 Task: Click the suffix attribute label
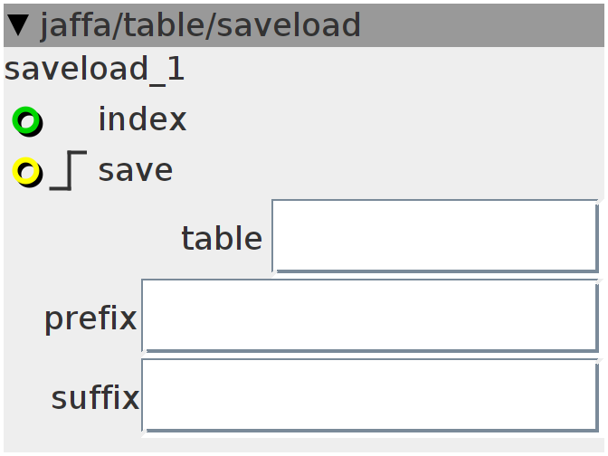[95, 397]
